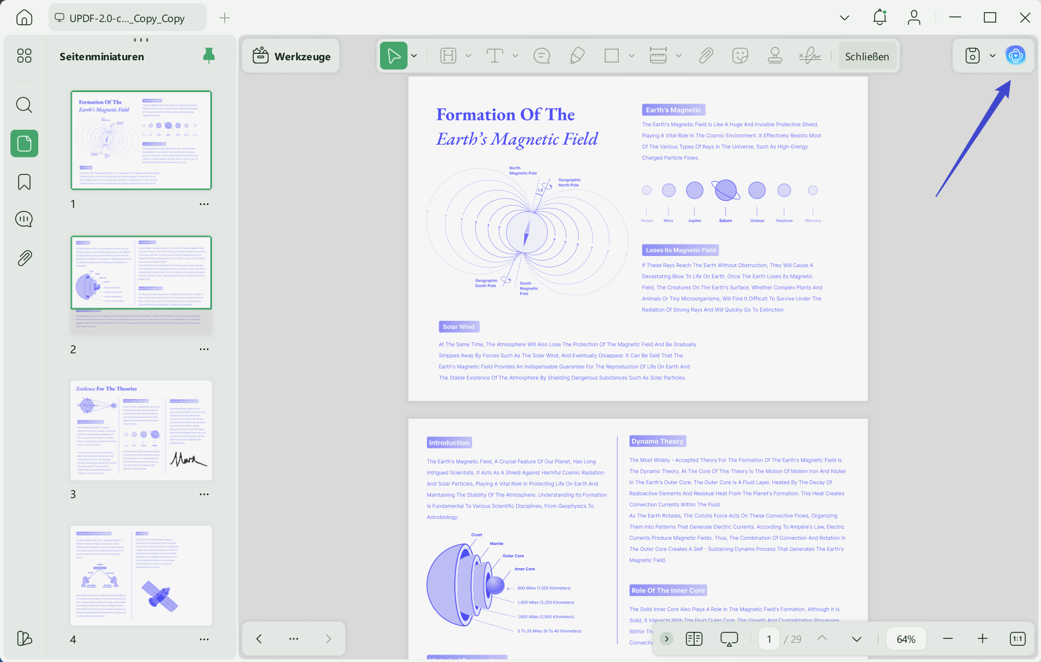
Task: Open the bookmarks panel icon
Action: pos(24,182)
